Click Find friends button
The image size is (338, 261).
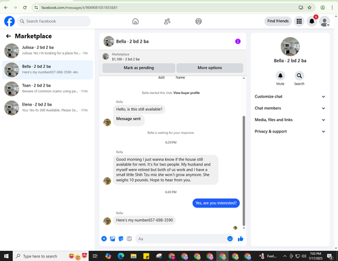click(278, 21)
